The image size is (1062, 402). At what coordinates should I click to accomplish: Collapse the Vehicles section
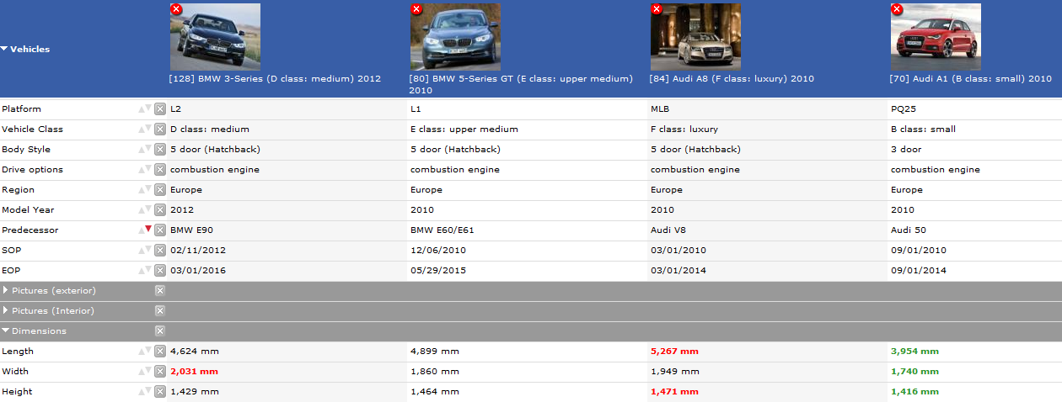(4, 49)
